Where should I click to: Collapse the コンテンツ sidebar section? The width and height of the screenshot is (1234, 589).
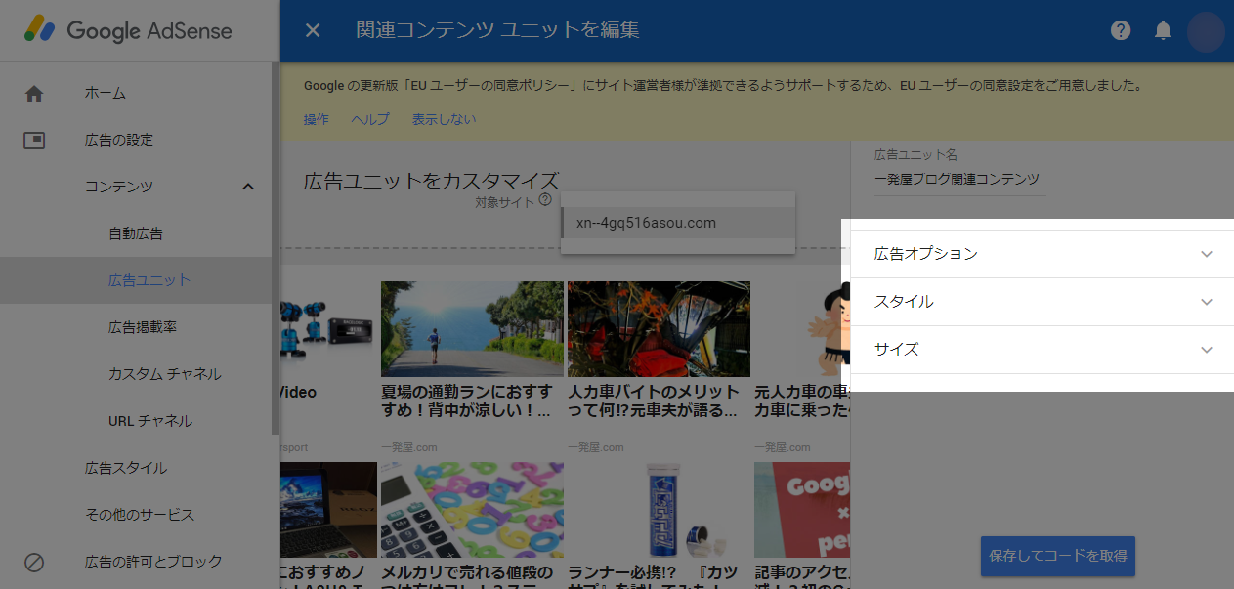pos(247,186)
